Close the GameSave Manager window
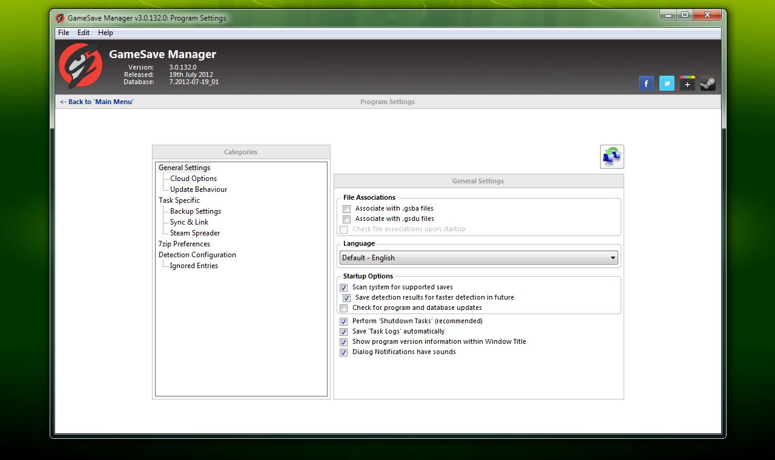Image resolution: width=775 pixels, height=460 pixels. [x=707, y=15]
